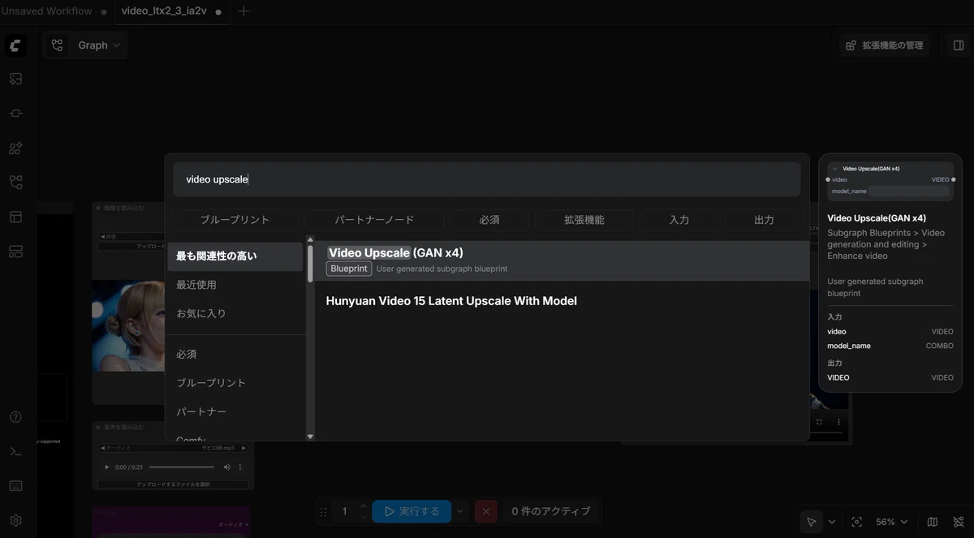Toggle minimap icon in bottom toolbar
Viewport: 974px width, 538px height.
933,522
